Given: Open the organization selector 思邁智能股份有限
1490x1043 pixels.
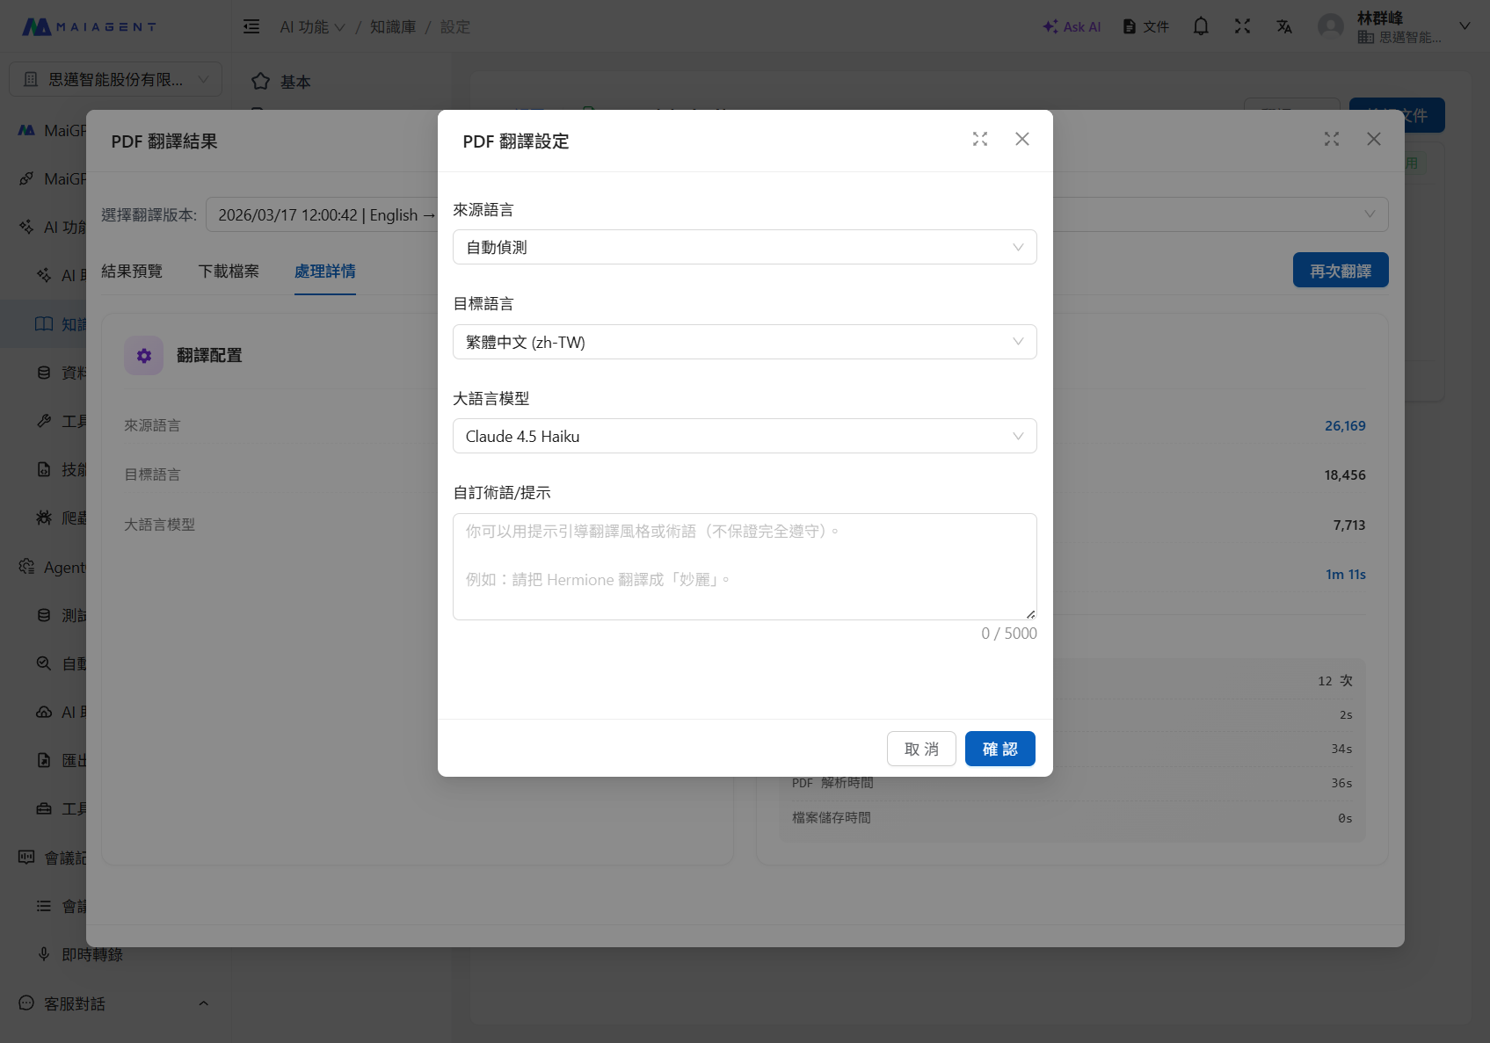Looking at the screenshot, I should click(x=115, y=79).
